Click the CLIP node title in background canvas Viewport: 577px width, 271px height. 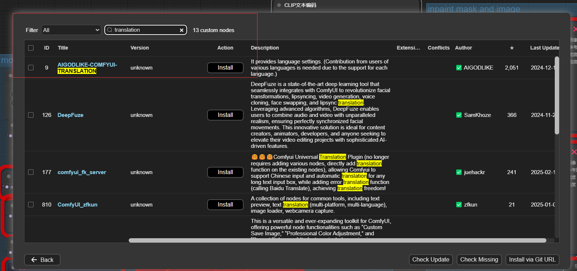(x=300, y=5)
